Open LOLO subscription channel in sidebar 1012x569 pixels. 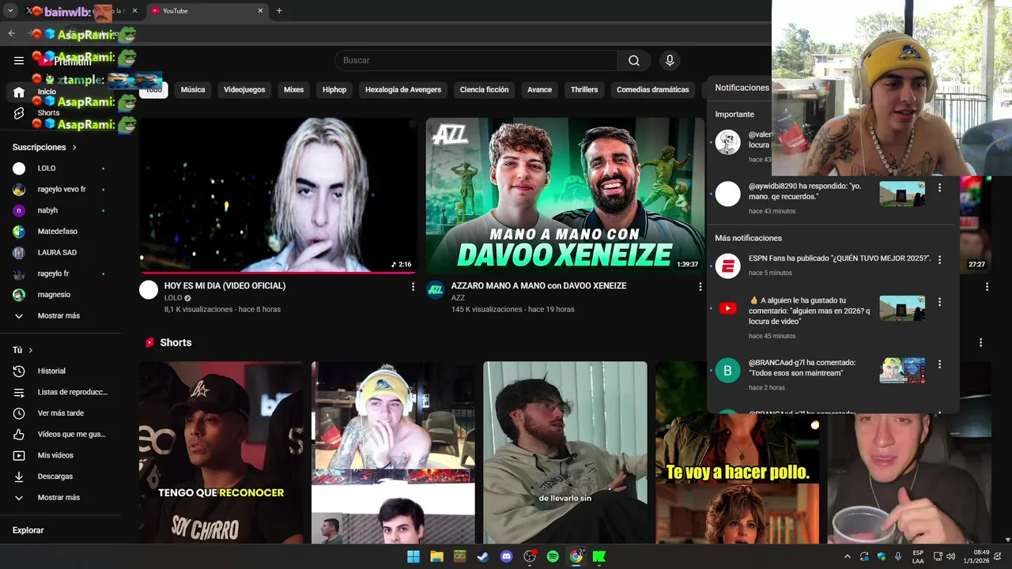[60, 168]
